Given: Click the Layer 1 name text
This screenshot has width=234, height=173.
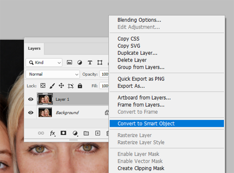Looking at the screenshot, I should [x=62, y=99].
